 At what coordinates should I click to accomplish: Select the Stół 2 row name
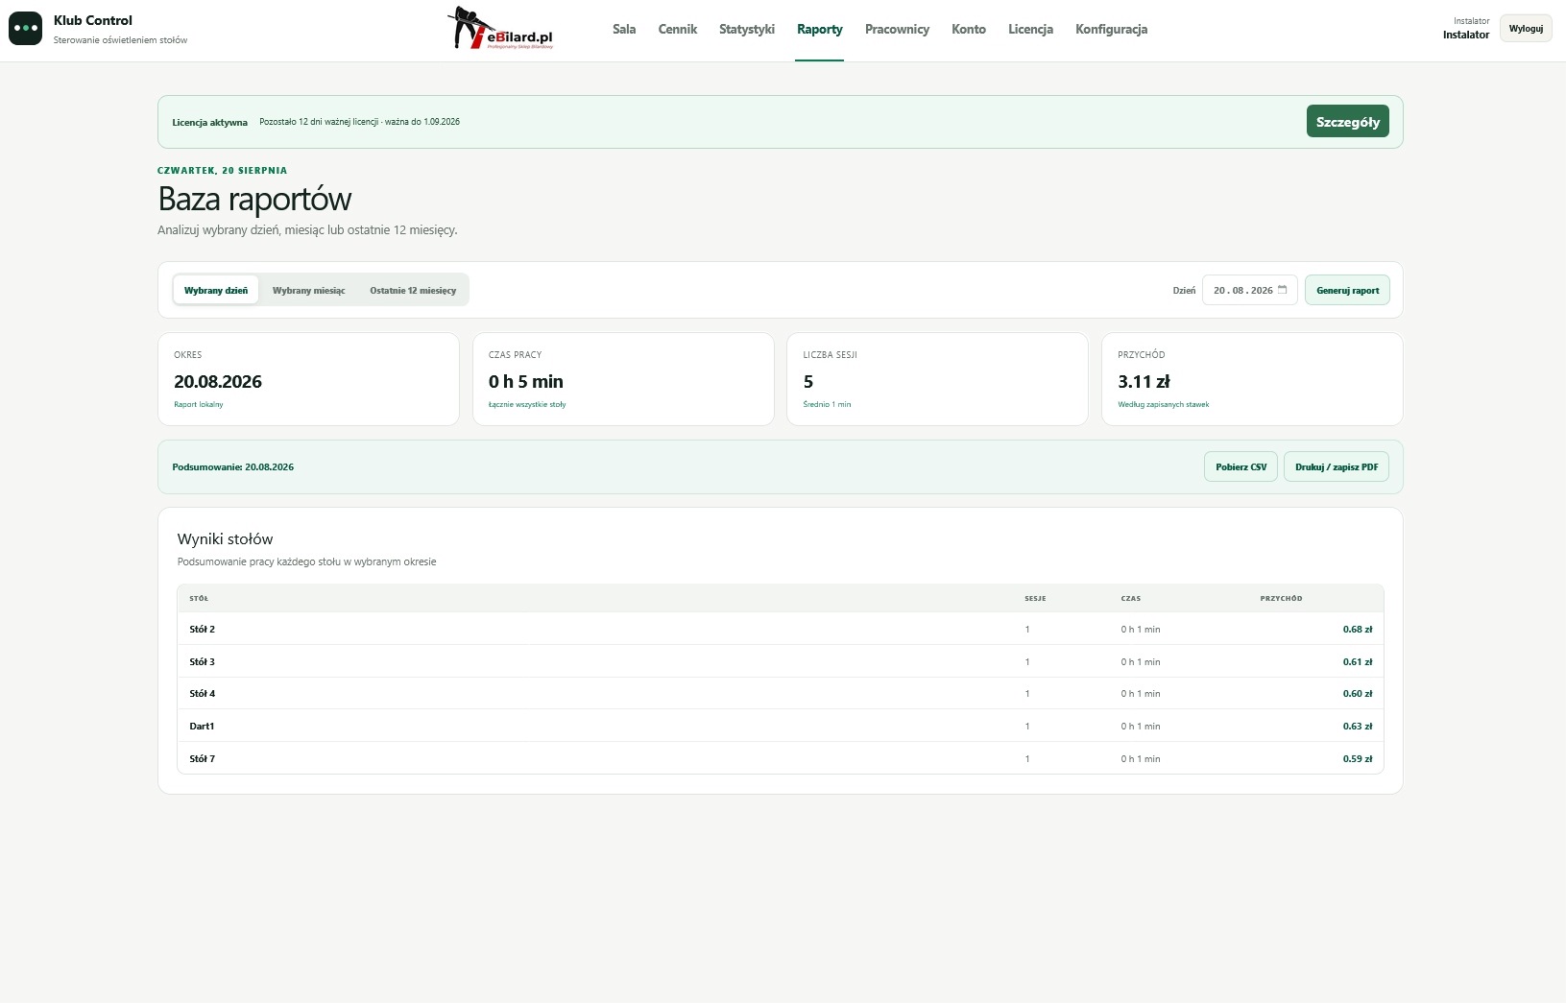tap(203, 630)
